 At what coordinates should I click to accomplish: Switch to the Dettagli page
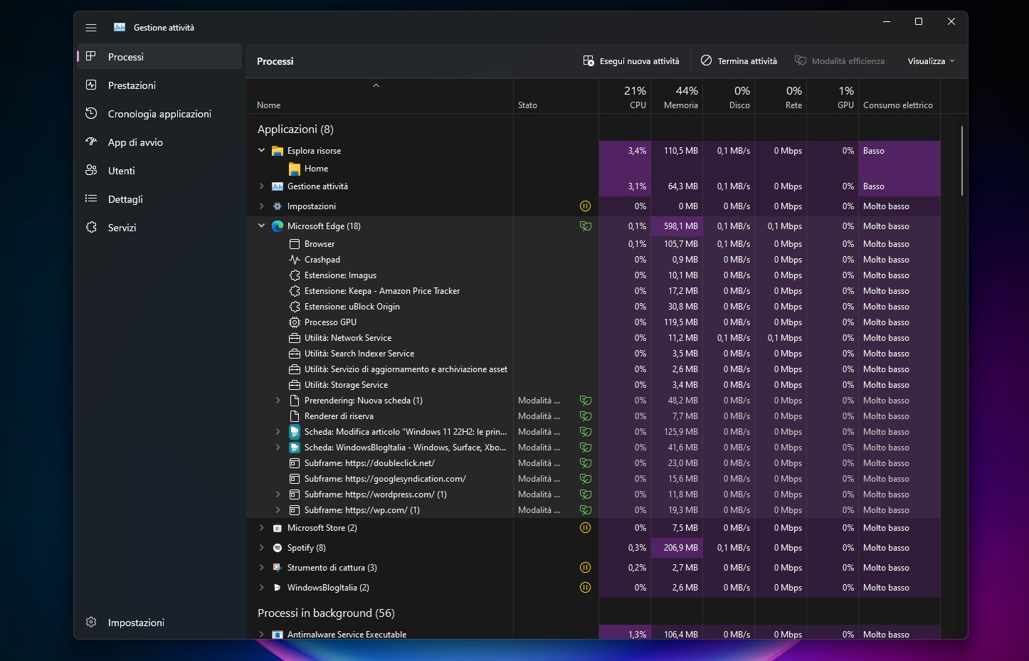point(159,199)
